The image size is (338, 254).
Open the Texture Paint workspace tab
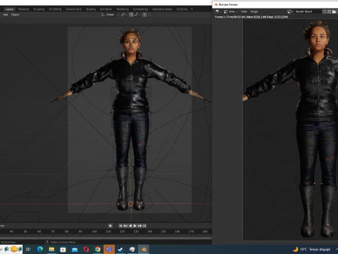coord(73,9)
